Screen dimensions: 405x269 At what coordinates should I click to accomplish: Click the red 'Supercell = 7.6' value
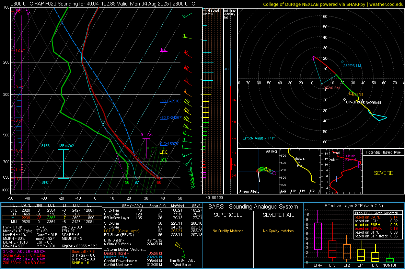point(83,251)
